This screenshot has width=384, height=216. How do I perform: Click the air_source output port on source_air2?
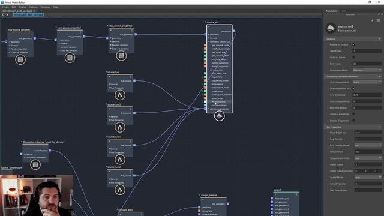pyautogui.click(x=234, y=31)
